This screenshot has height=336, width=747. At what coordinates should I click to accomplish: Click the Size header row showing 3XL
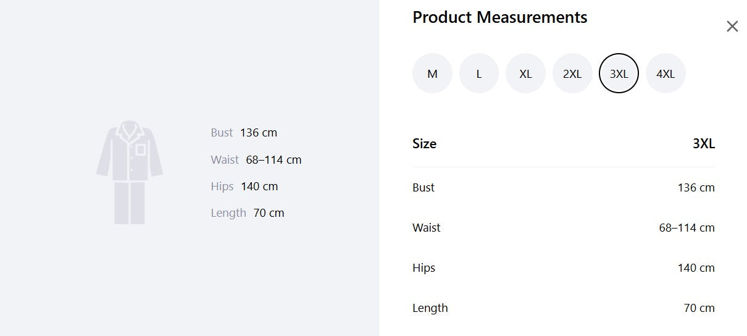(564, 144)
